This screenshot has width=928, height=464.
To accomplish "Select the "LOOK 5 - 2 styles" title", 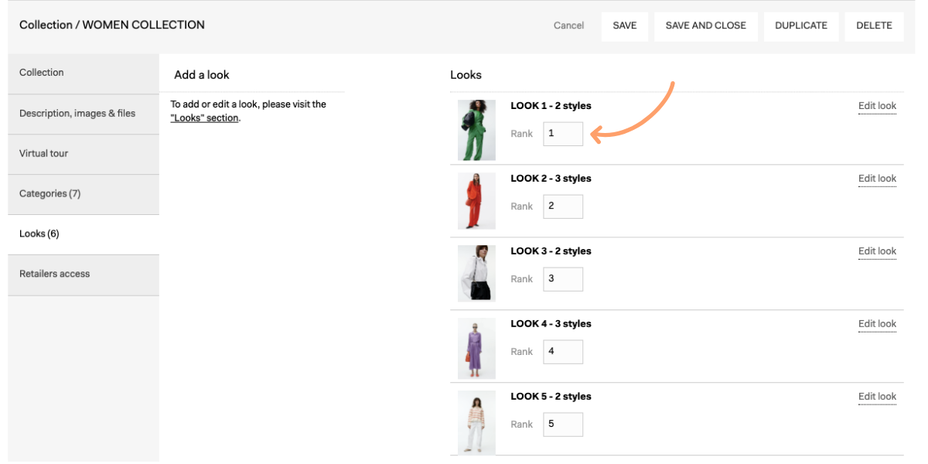I will (551, 397).
